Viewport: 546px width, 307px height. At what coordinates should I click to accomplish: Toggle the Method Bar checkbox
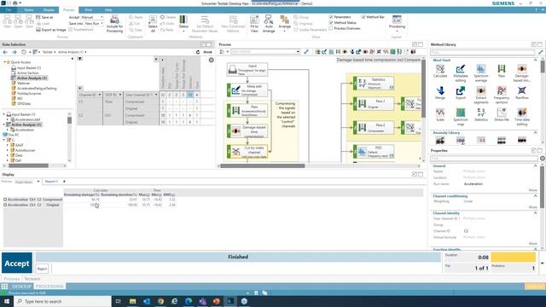(x=363, y=17)
